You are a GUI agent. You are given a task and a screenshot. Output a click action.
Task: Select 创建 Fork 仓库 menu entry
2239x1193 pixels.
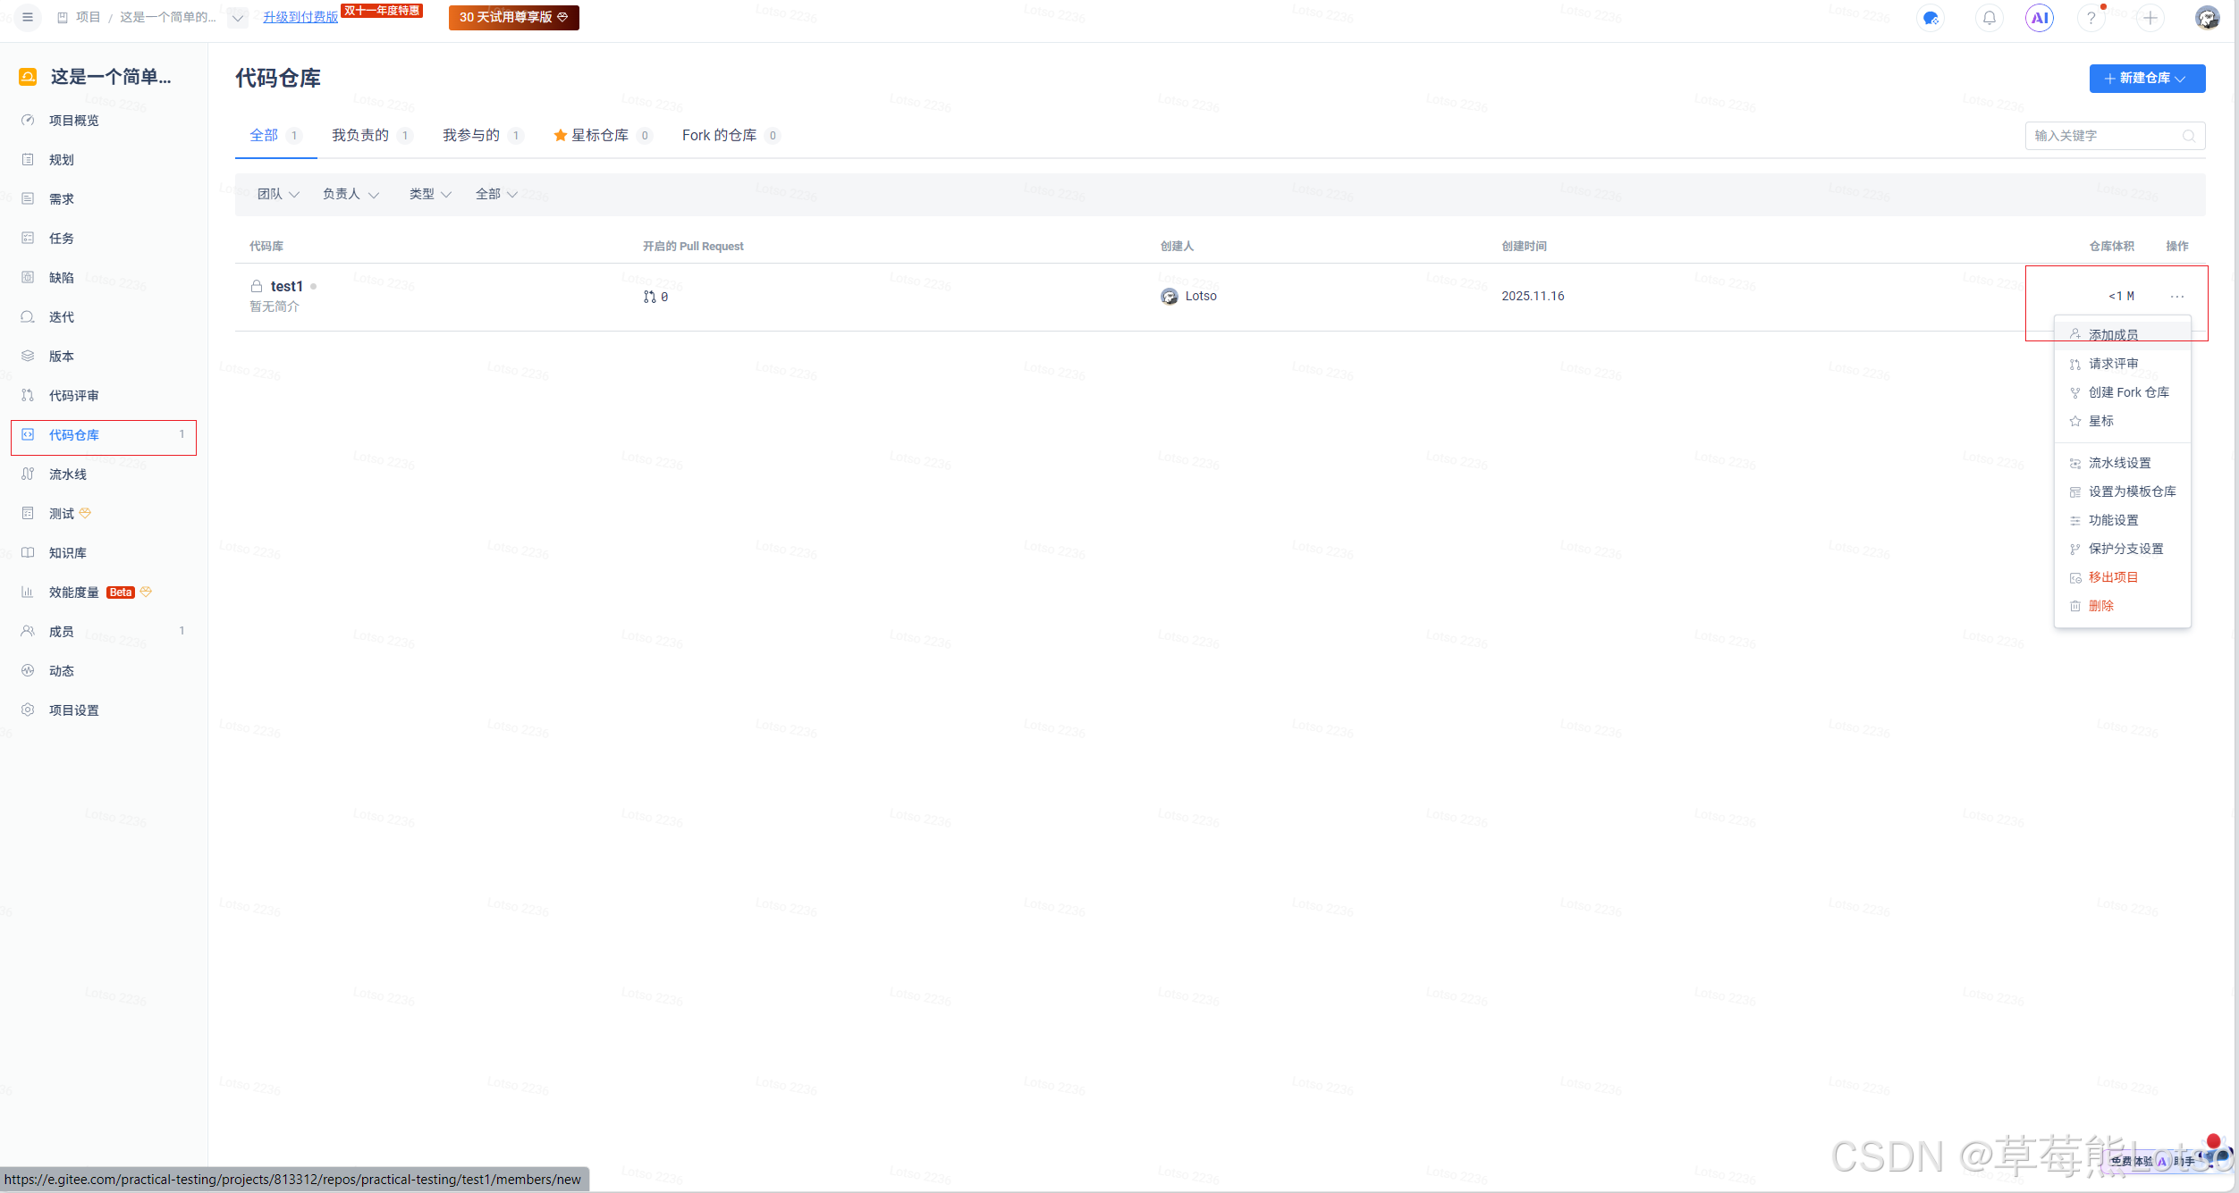click(x=2128, y=392)
